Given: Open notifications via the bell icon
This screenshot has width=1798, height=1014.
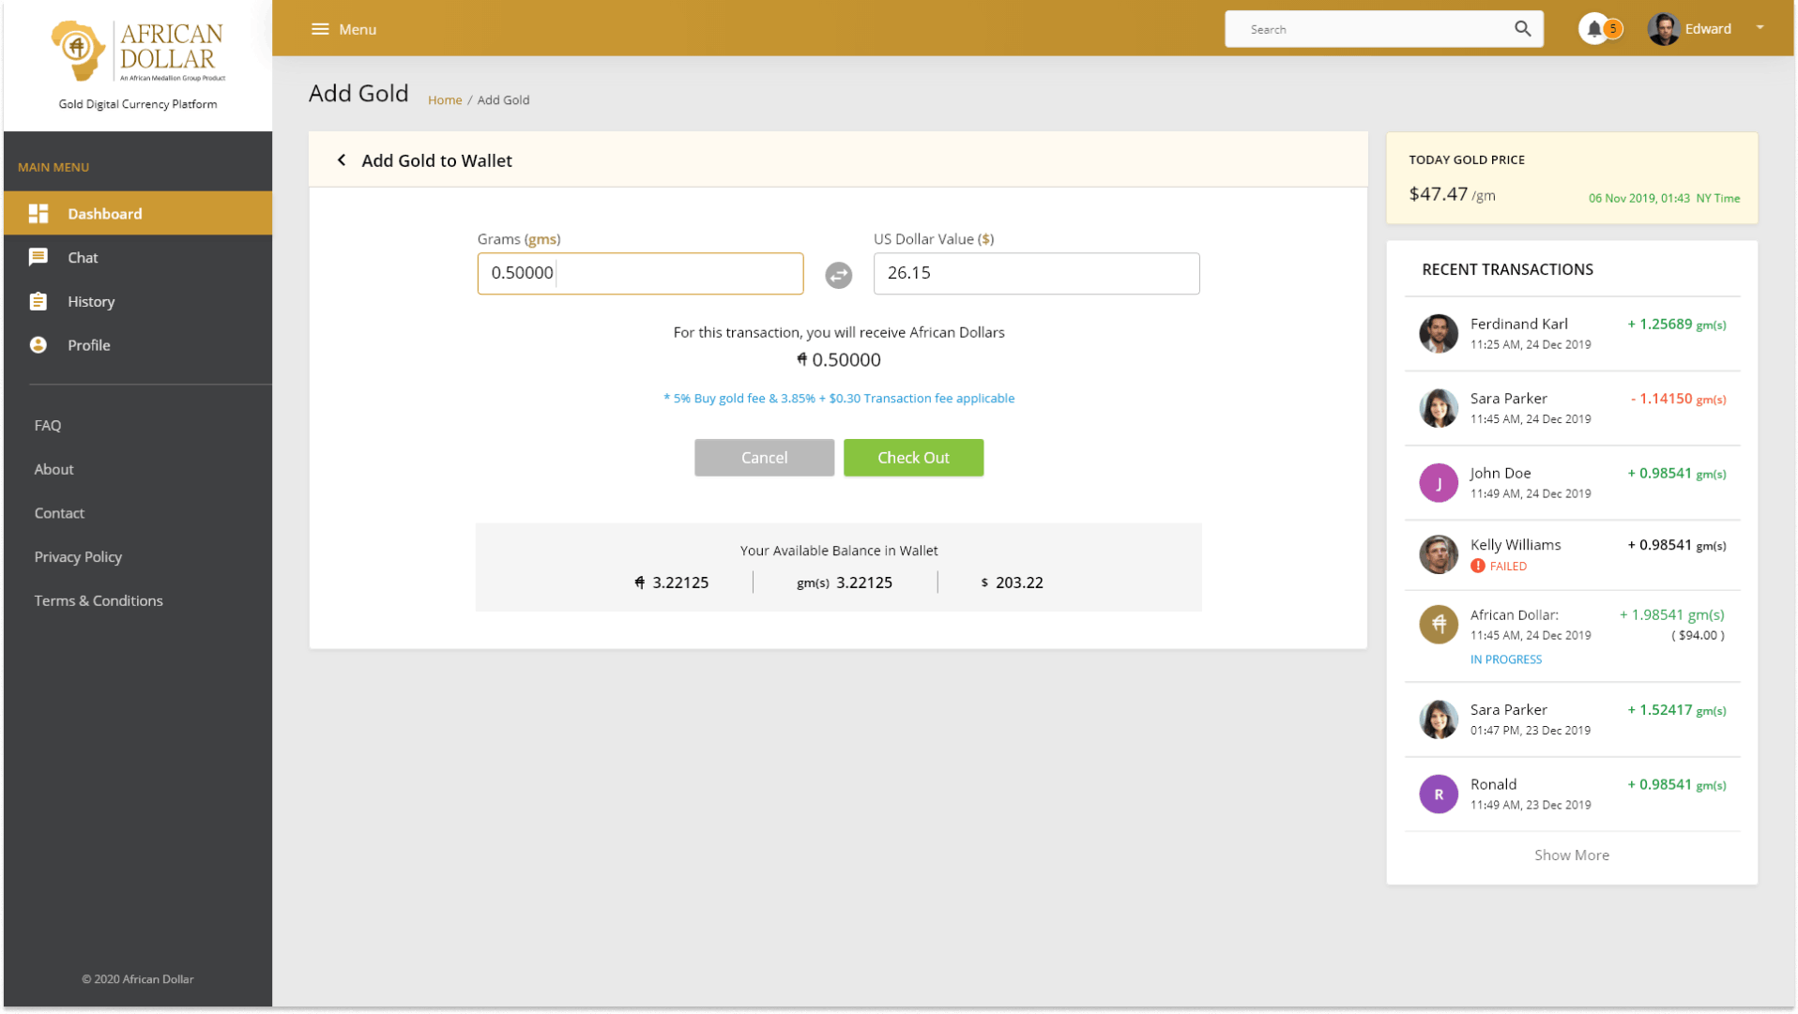Looking at the screenshot, I should [1593, 28].
